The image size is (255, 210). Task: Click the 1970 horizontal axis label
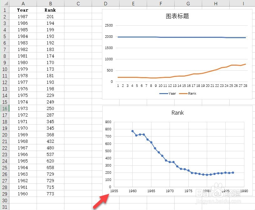click(170, 191)
